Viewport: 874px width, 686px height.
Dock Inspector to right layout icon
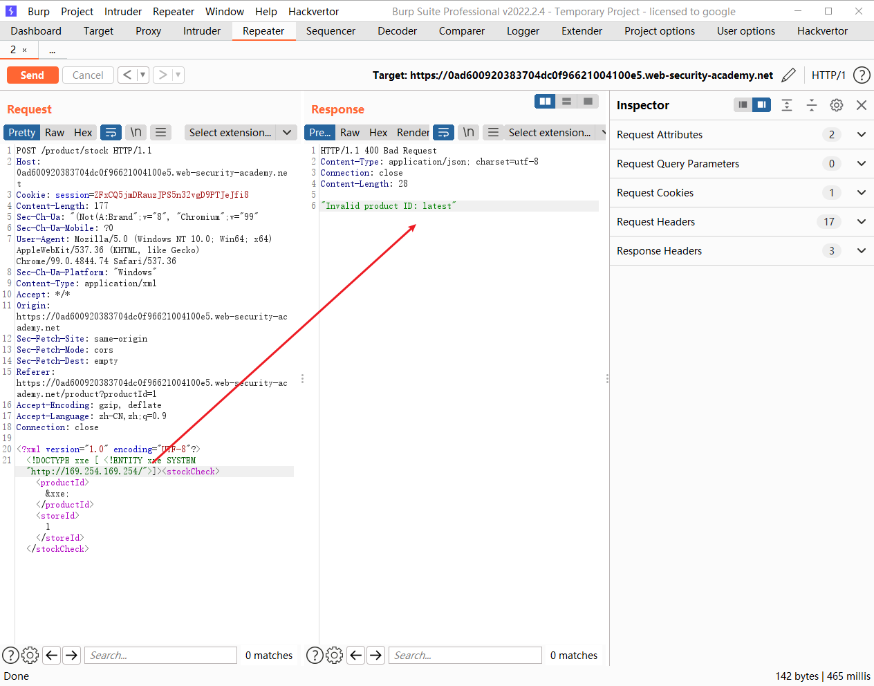point(761,104)
